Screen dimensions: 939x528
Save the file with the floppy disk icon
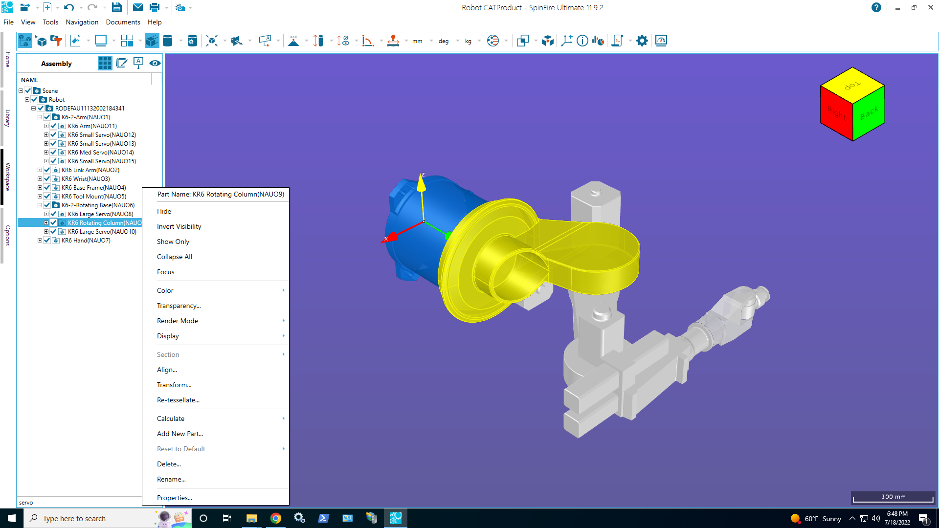tap(116, 7)
